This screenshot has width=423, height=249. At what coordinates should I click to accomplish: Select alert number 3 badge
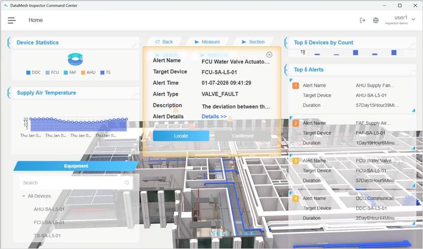coord(296,161)
